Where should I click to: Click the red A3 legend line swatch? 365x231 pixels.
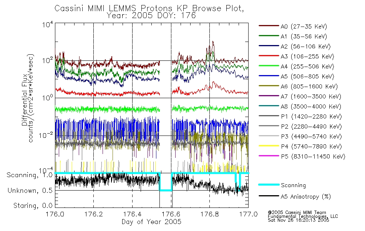[269, 56]
